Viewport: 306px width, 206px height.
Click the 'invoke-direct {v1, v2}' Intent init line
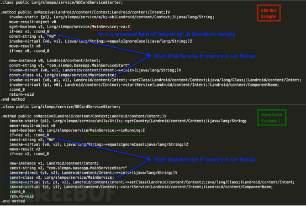point(93,173)
